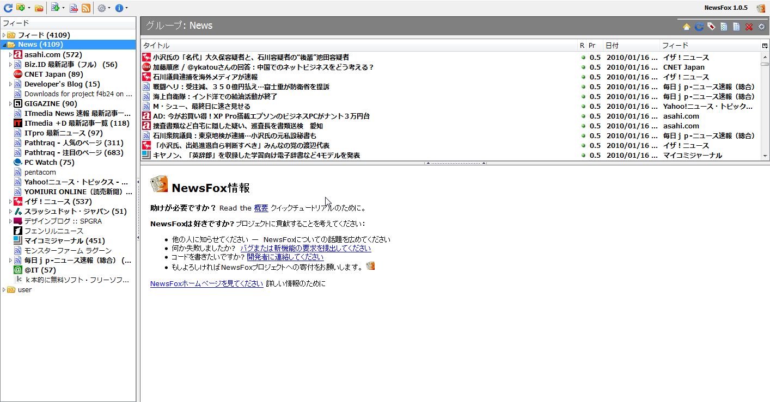This screenshot has height=402, width=770.
Task: Open options with the toolbar gear icon
Action: coord(101,8)
